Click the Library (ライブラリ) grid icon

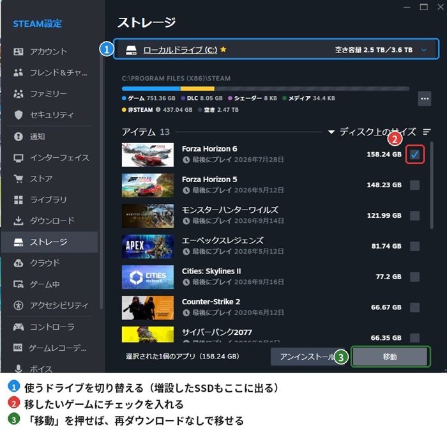pyautogui.click(x=19, y=200)
